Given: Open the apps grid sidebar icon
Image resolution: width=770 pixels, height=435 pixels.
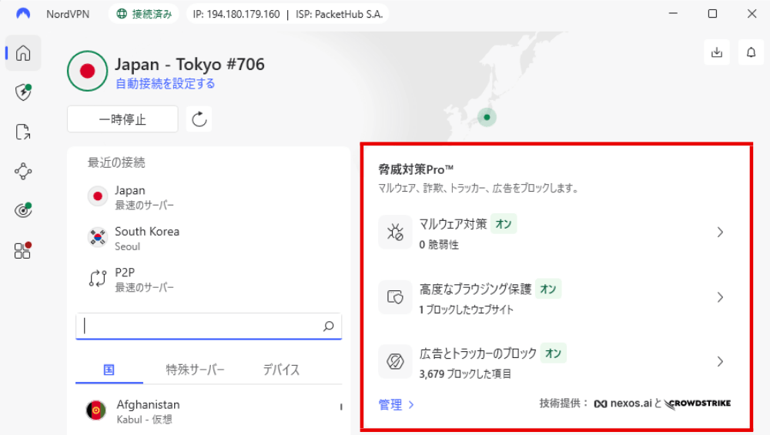Looking at the screenshot, I should pos(23,250).
